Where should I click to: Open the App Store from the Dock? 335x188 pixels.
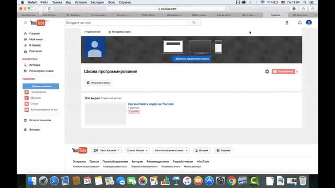(x=209, y=181)
